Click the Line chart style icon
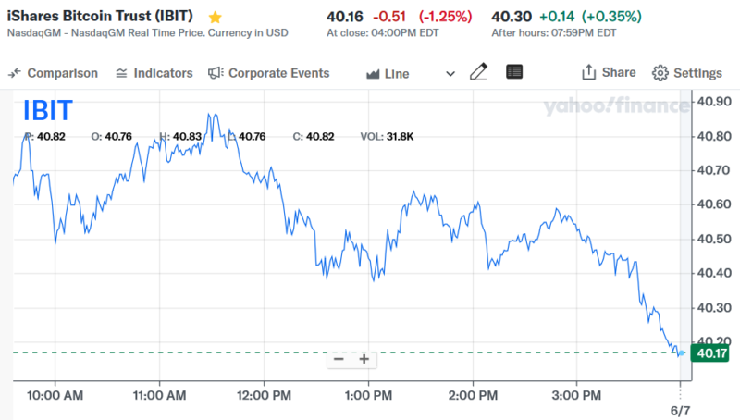 point(373,73)
